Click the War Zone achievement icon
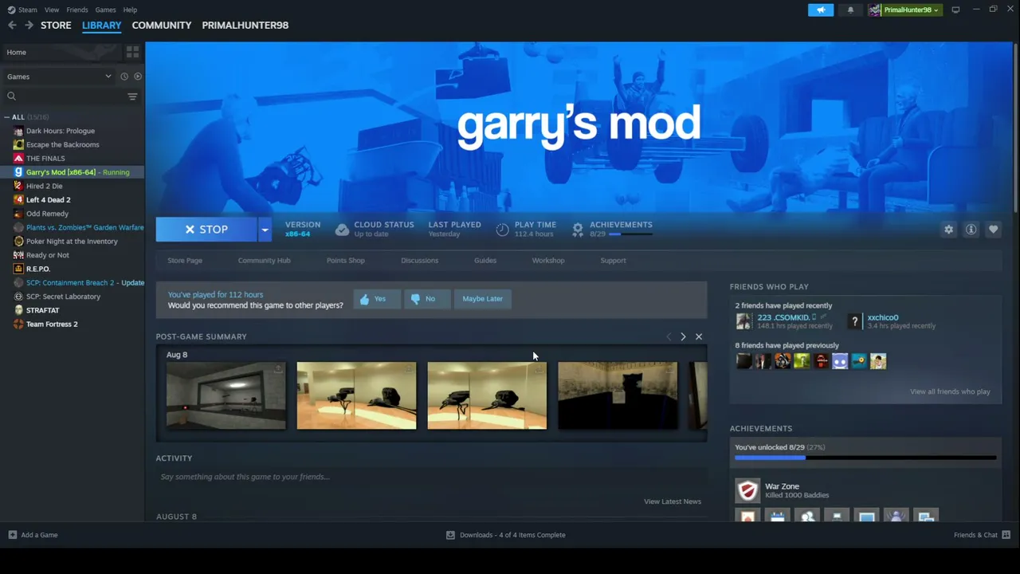 click(747, 490)
